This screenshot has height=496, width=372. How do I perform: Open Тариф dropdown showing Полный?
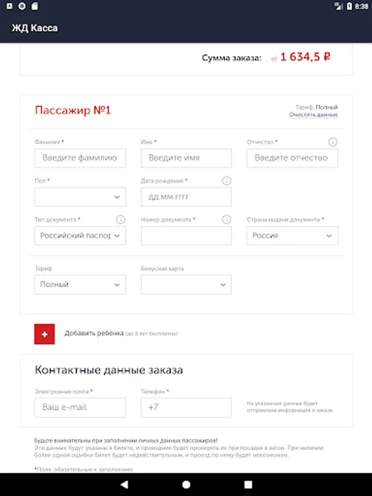tap(80, 284)
